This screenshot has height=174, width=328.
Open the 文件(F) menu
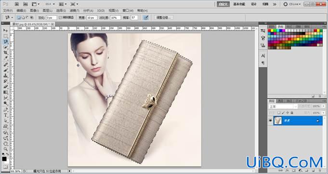coord(8,11)
